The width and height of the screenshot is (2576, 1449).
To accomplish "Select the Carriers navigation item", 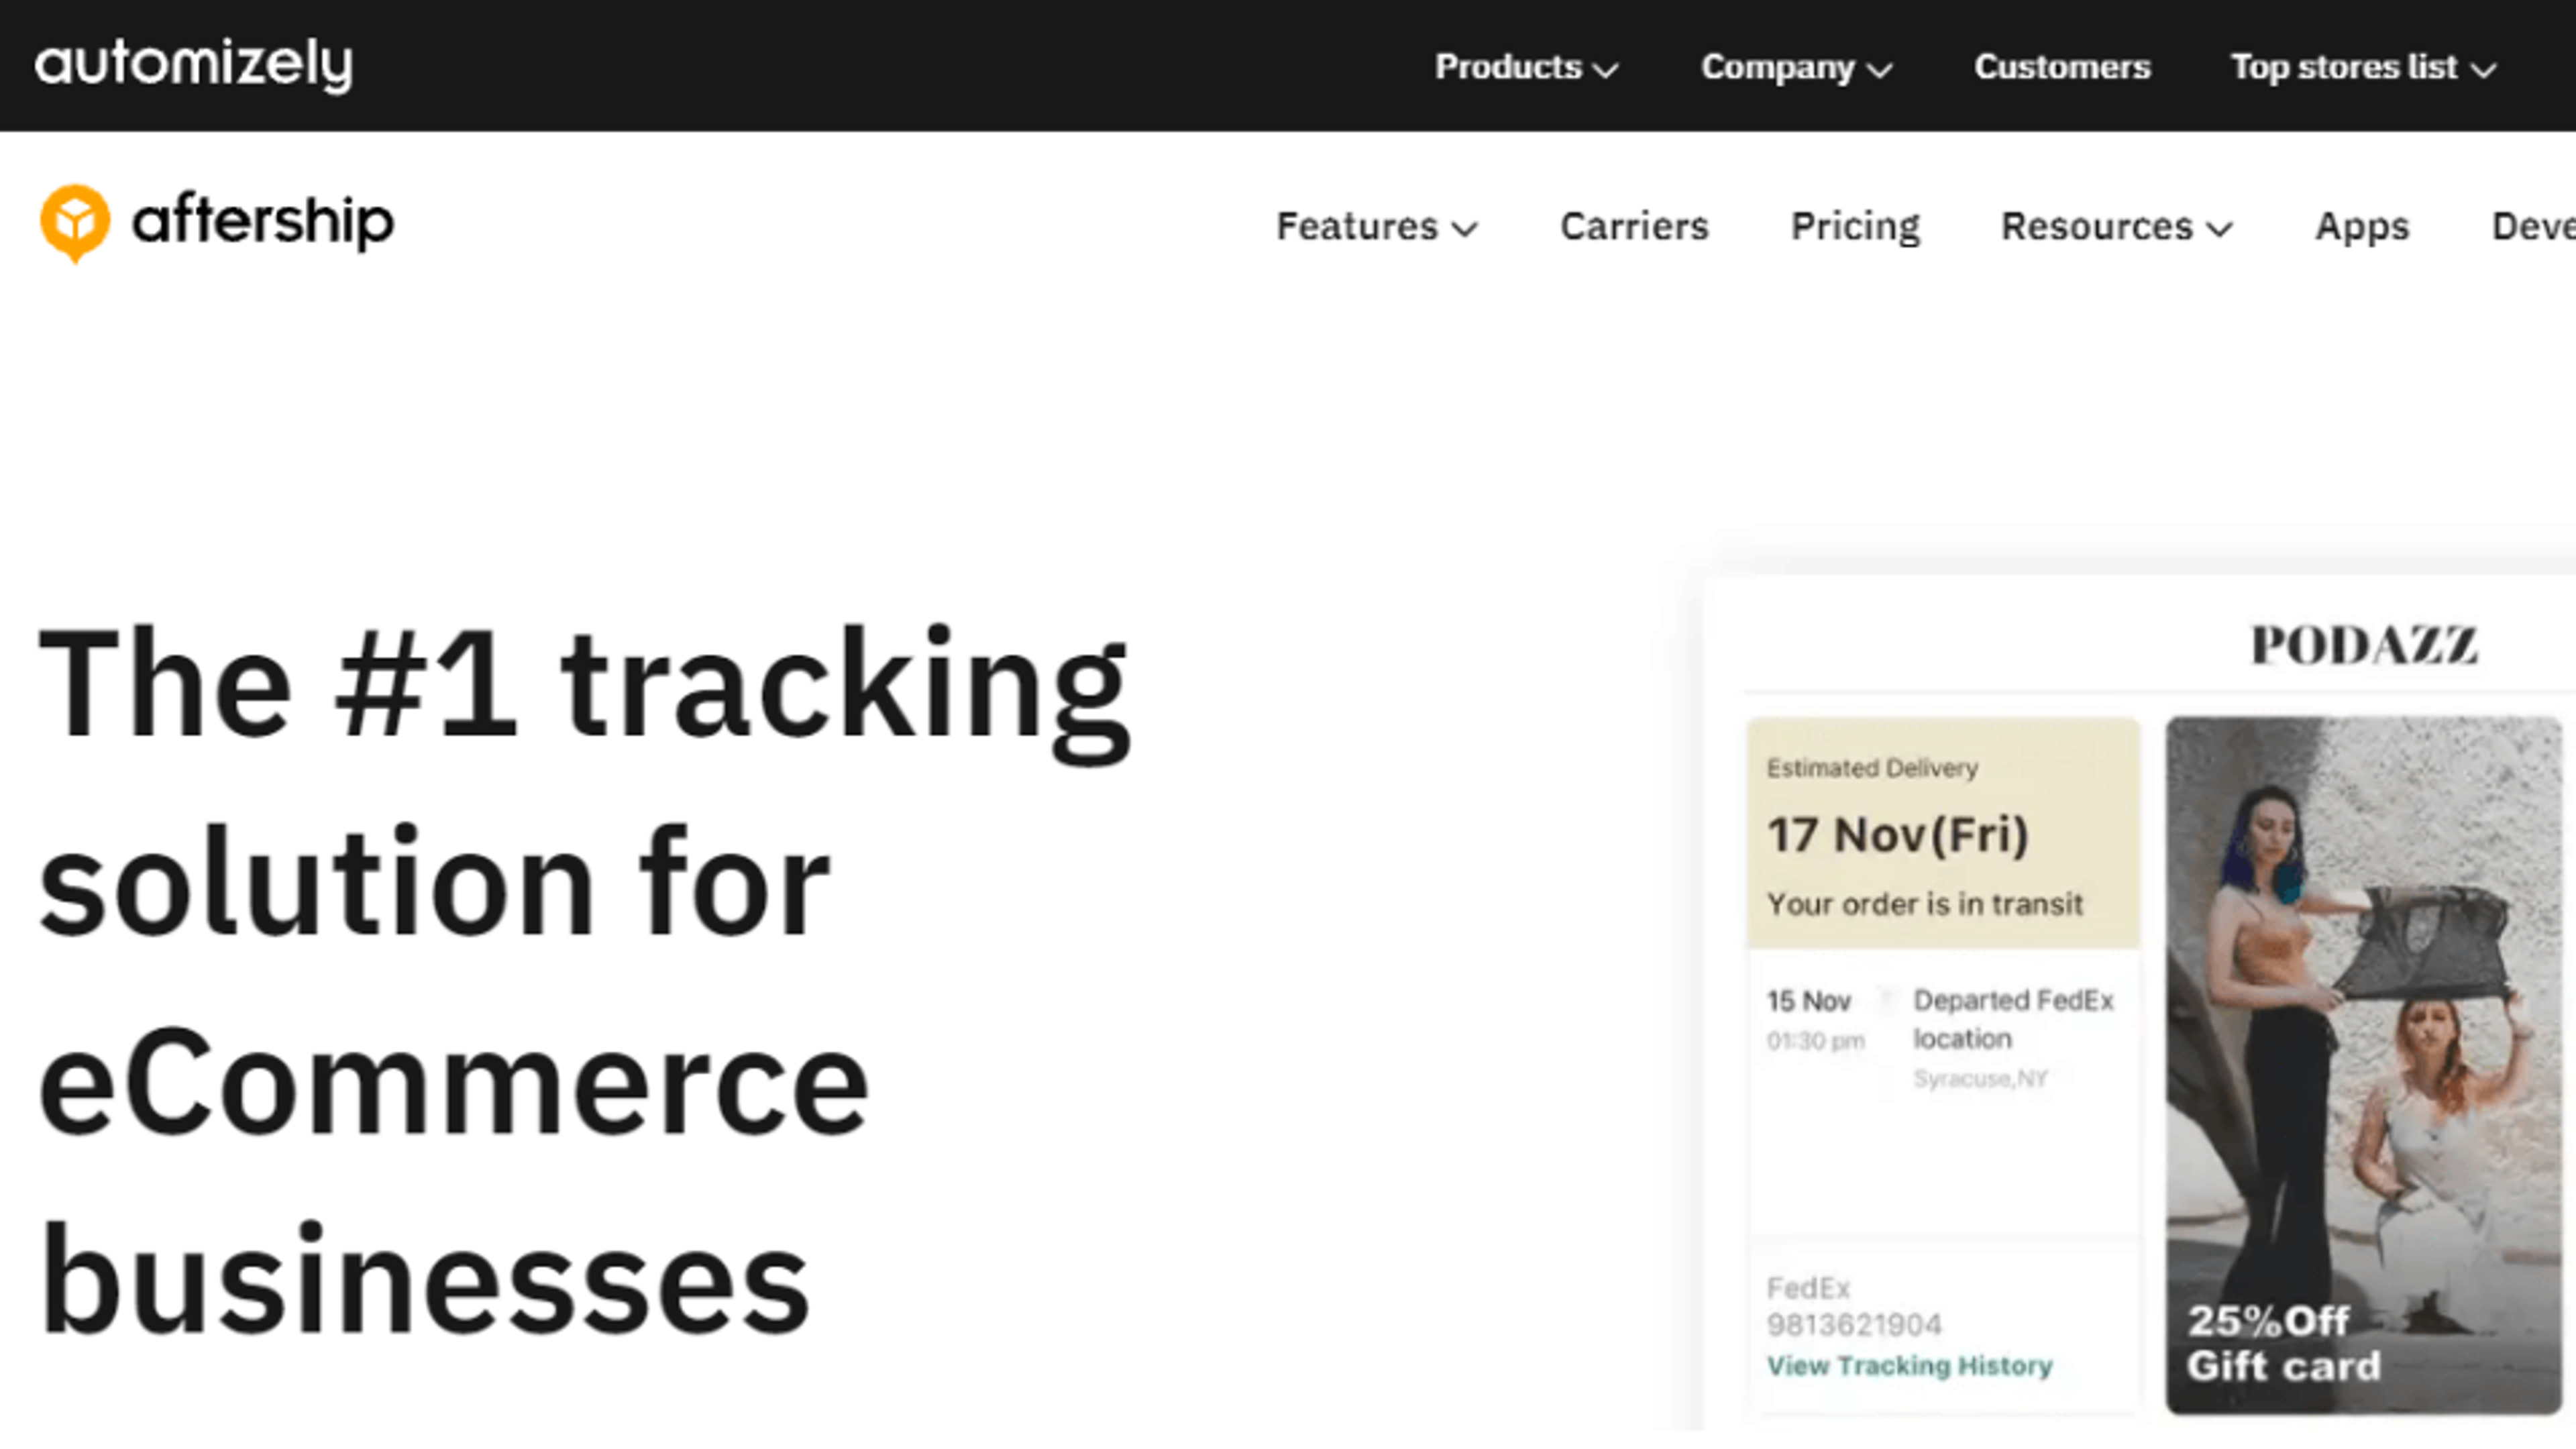I will click(x=1635, y=227).
